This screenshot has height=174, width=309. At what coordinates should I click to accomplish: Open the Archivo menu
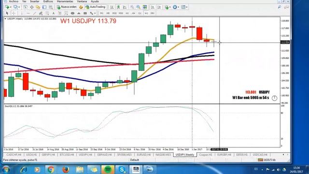[14, 1]
